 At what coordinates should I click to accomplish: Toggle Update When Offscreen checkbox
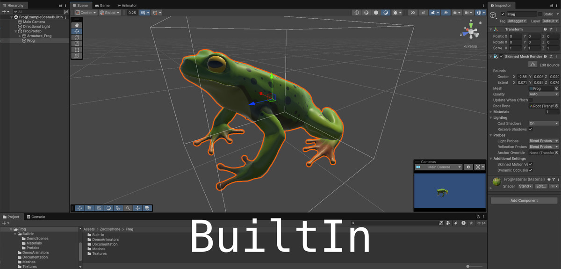pos(531,100)
